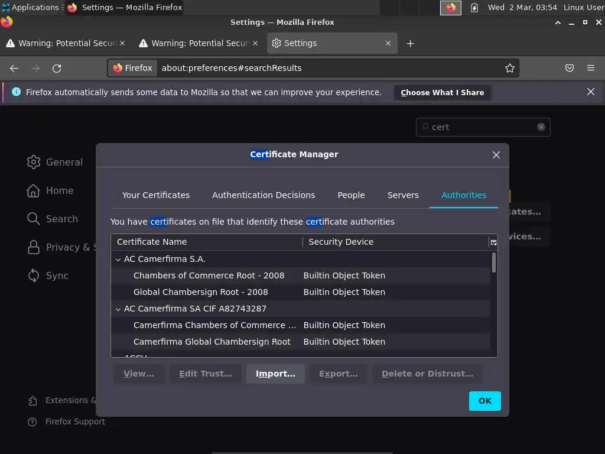The height and width of the screenshot is (454, 605).
Task: Click the Security Device column header
Action: pos(396,242)
